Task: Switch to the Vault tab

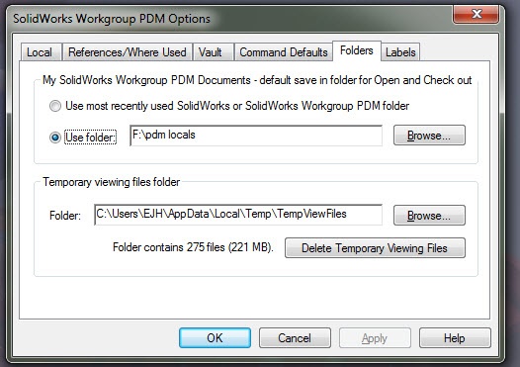Action: 214,52
